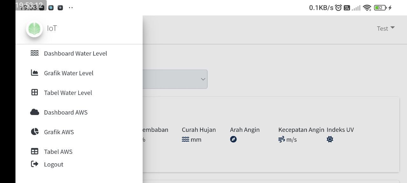The width and height of the screenshot is (407, 183).
Task: Click the table icon beside Tabel AWS
Action: coord(35,152)
